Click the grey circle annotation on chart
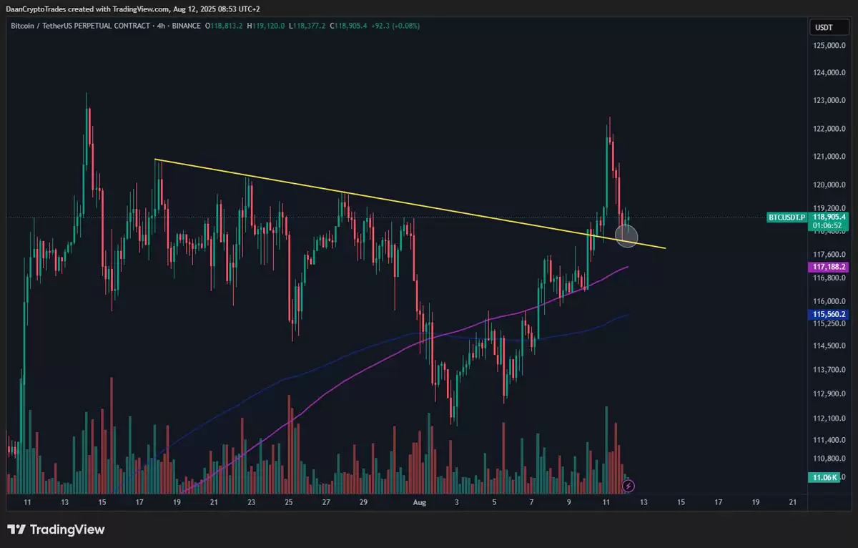This screenshot has width=858, height=548. click(x=626, y=236)
